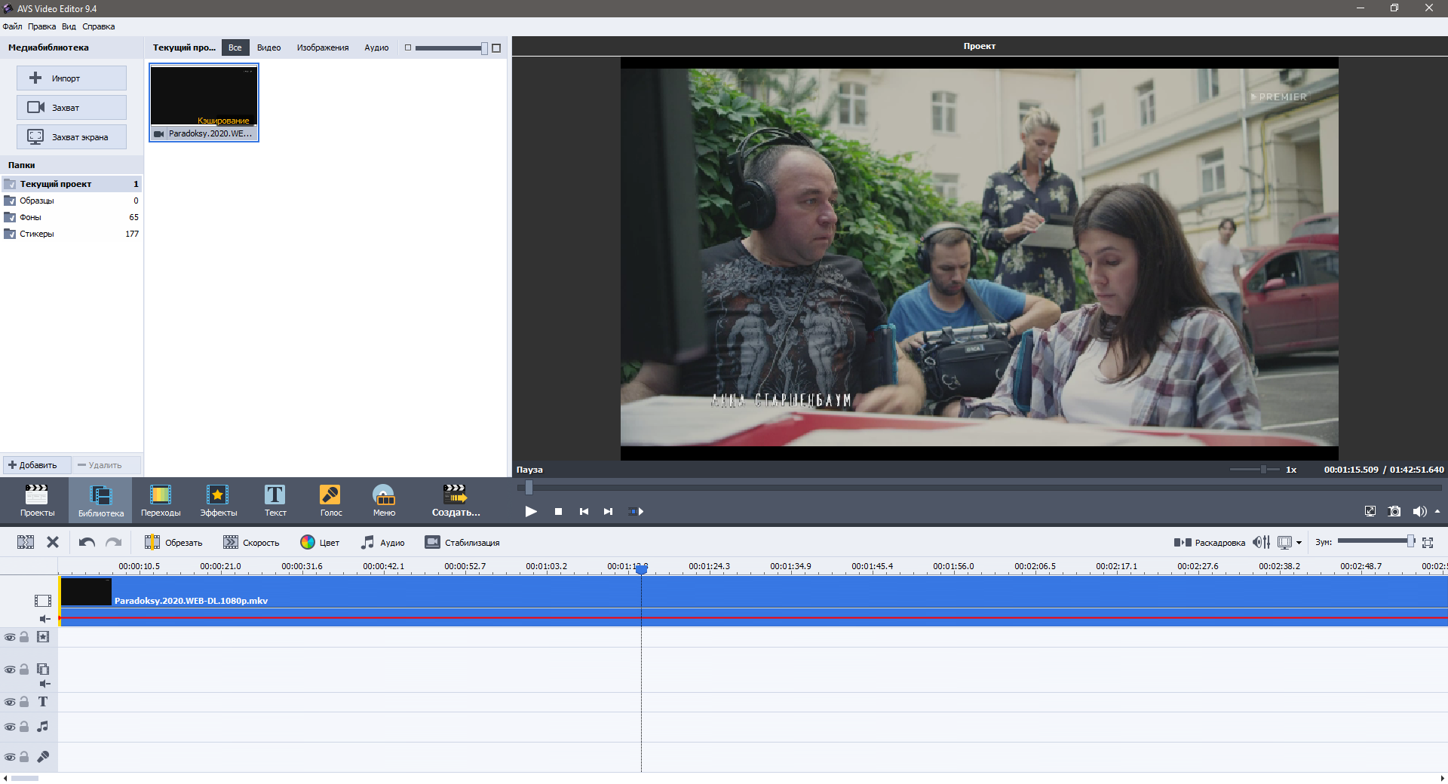The width and height of the screenshot is (1448, 784).
Task: Expand video overlay track audio line
Action: point(45,684)
